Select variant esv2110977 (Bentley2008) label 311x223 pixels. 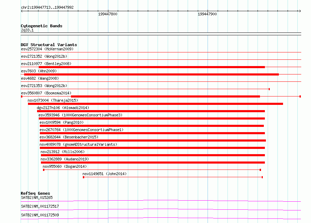point(46,64)
